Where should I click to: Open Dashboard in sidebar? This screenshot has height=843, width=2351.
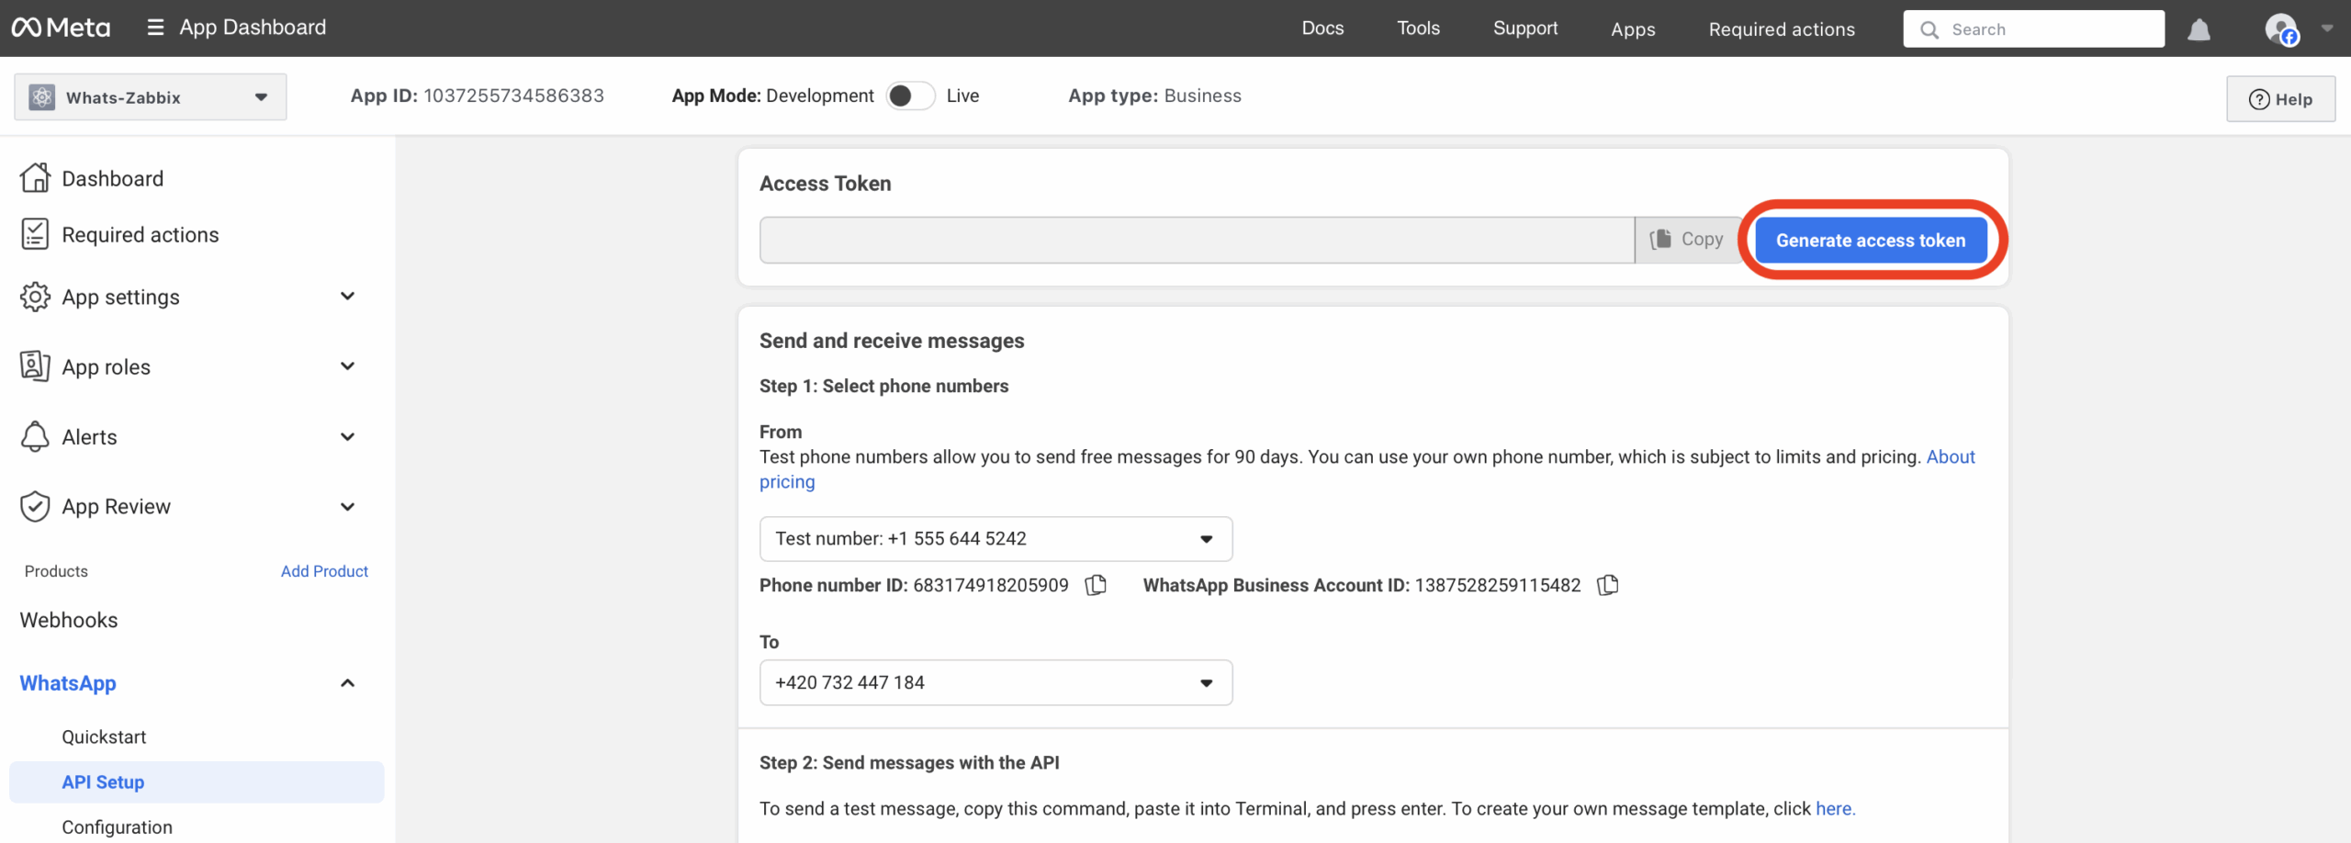tap(112, 178)
